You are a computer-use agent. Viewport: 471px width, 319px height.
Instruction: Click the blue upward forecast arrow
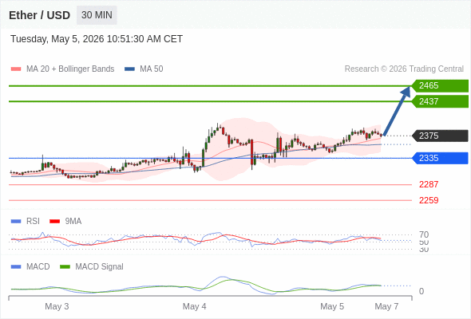(397, 111)
